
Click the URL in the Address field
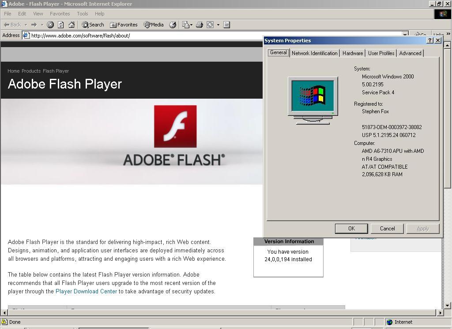pyautogui.click(x=80, y=36)
